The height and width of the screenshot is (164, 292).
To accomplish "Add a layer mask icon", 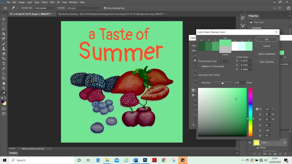I will 265,154.
